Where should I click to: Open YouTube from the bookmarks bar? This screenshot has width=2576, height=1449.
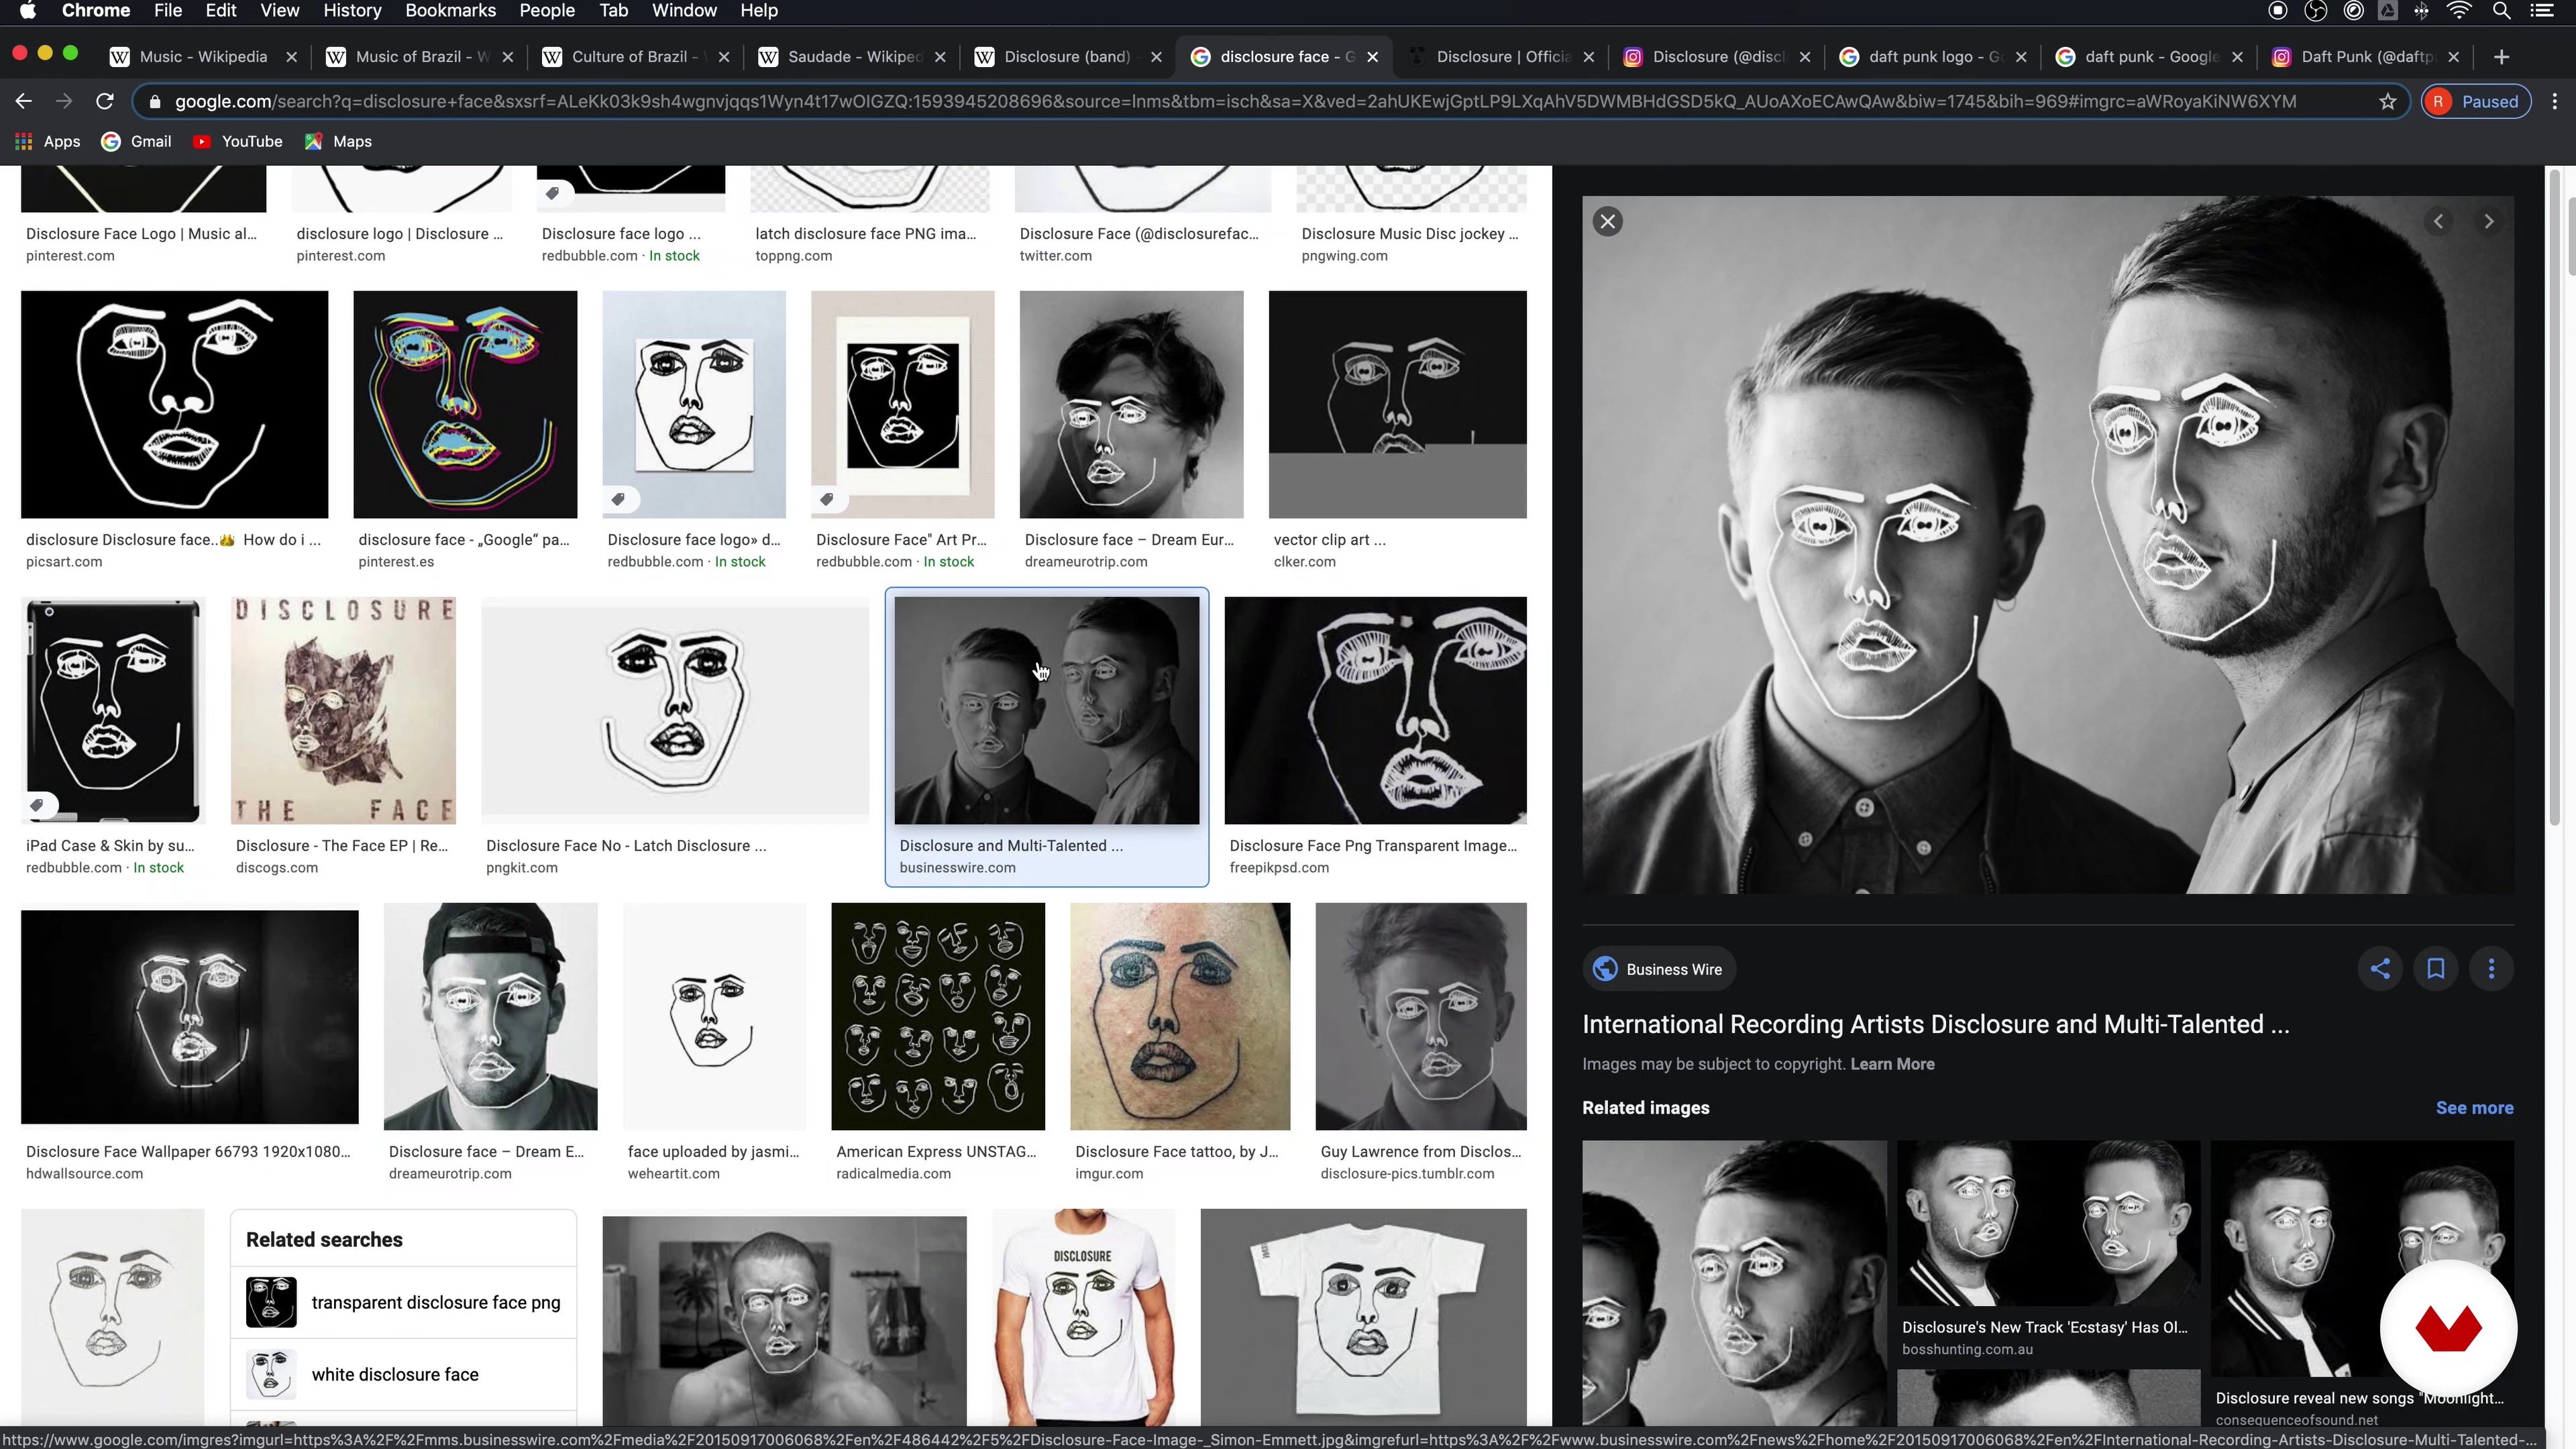click(238, 141)
